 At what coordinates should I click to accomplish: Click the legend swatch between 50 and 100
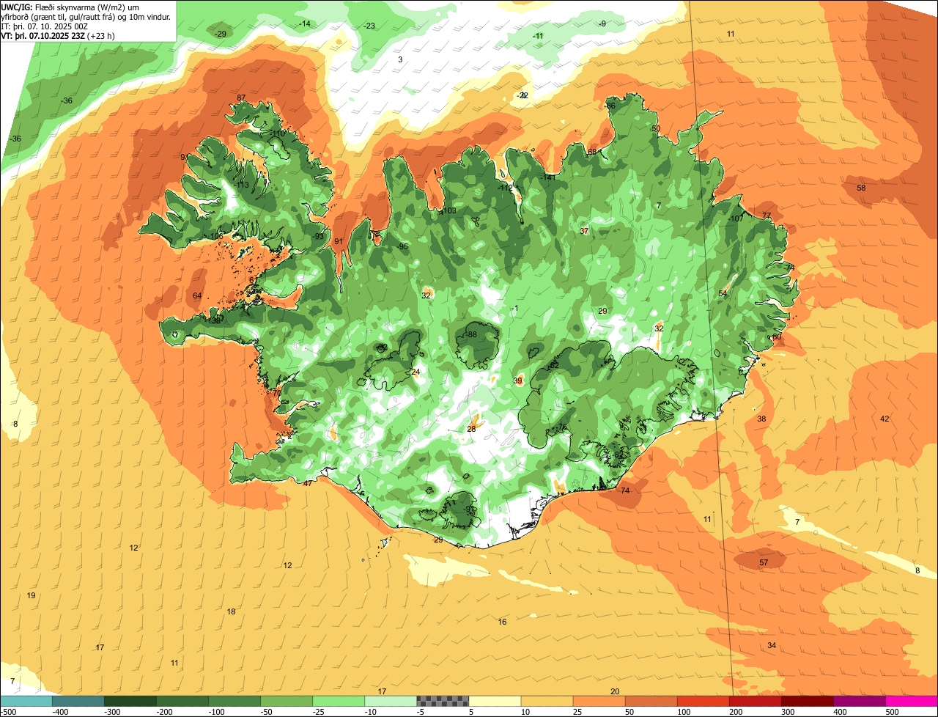(x=651, y=701)
